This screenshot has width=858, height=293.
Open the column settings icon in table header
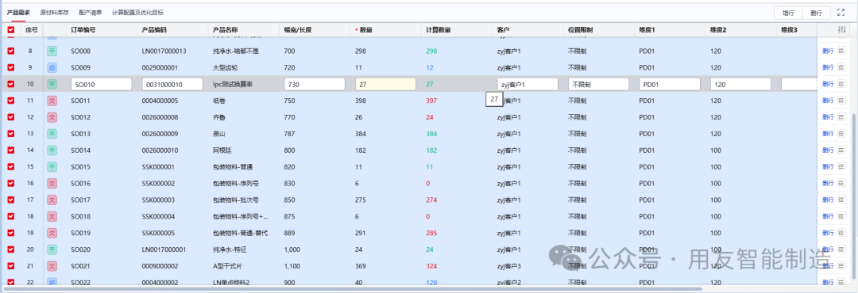point(841,30)
